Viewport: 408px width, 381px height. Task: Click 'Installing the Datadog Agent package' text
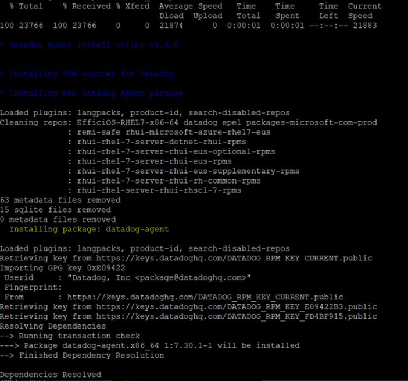[x=92, y=93]
